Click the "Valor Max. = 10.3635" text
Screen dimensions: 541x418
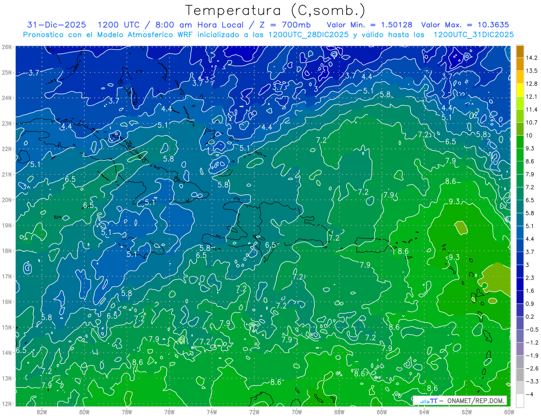[466, 25]
